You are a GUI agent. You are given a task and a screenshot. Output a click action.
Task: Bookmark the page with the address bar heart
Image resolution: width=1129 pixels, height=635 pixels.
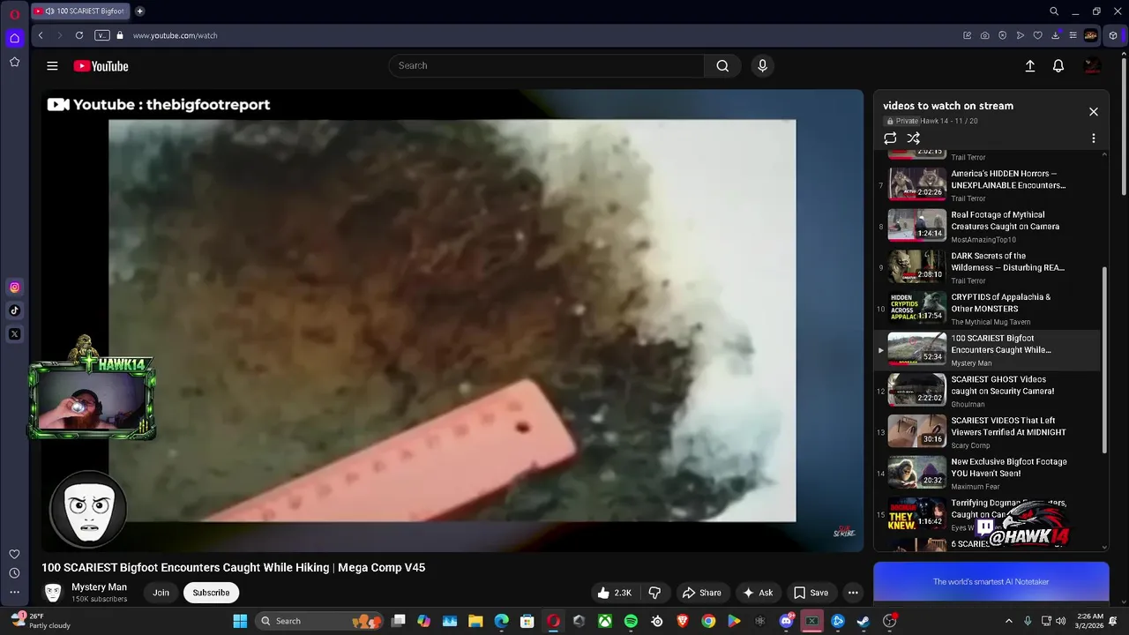(1037, 35)
